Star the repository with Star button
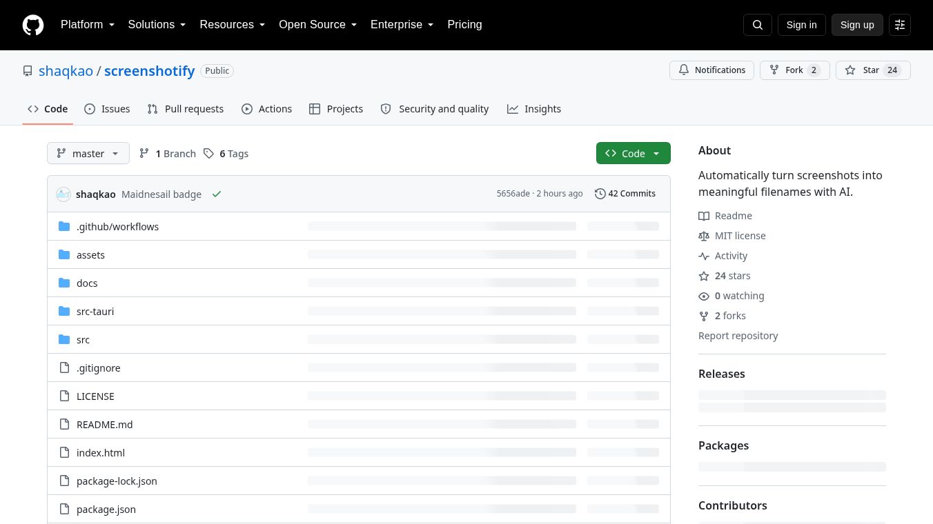This screenshot has height=524, width=933. tap(873, 70)
